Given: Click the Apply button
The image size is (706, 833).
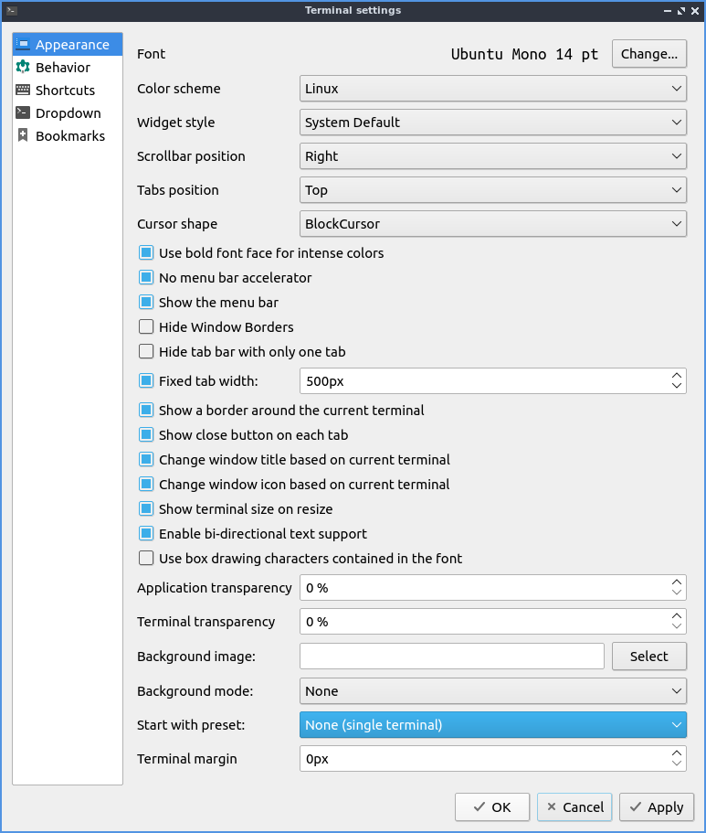Looking at the screenshot, I should [657, 806].
